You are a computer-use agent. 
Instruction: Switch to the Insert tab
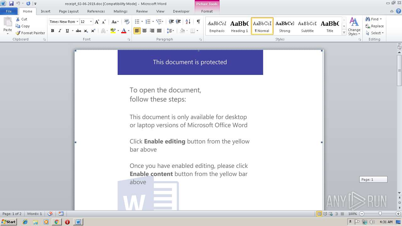[x=46, y=11]
